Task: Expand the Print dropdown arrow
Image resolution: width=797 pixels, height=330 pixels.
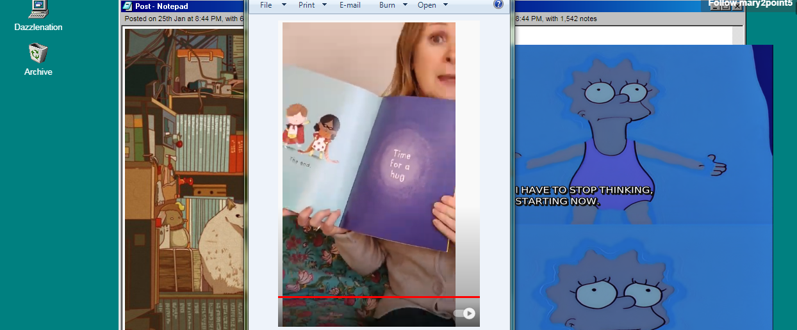Action: 324,5
